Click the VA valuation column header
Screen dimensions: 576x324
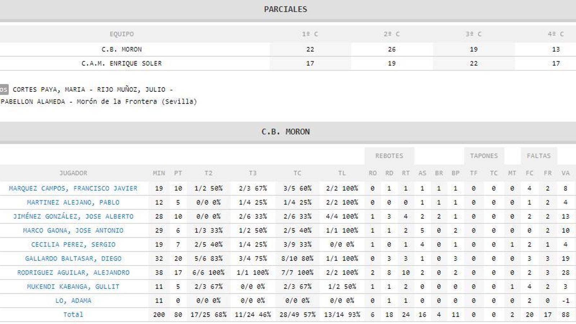click(x=565, y=173)
